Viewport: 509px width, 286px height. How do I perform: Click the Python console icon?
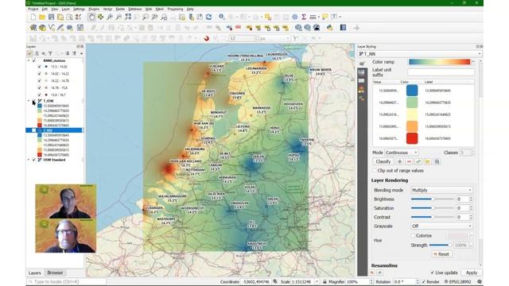coord(330,28)
